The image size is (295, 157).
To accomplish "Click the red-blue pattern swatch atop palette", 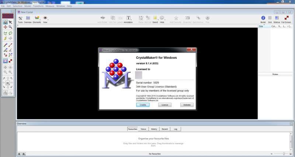I will [8, 16].
